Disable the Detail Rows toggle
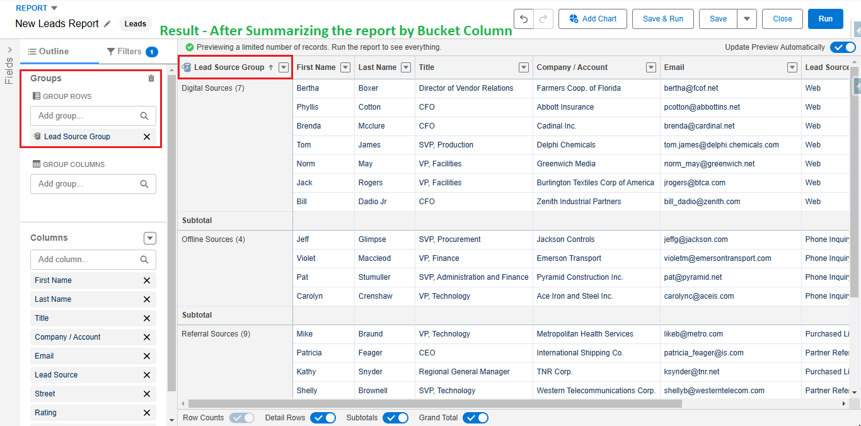The image size is (861, 426). 323,417
